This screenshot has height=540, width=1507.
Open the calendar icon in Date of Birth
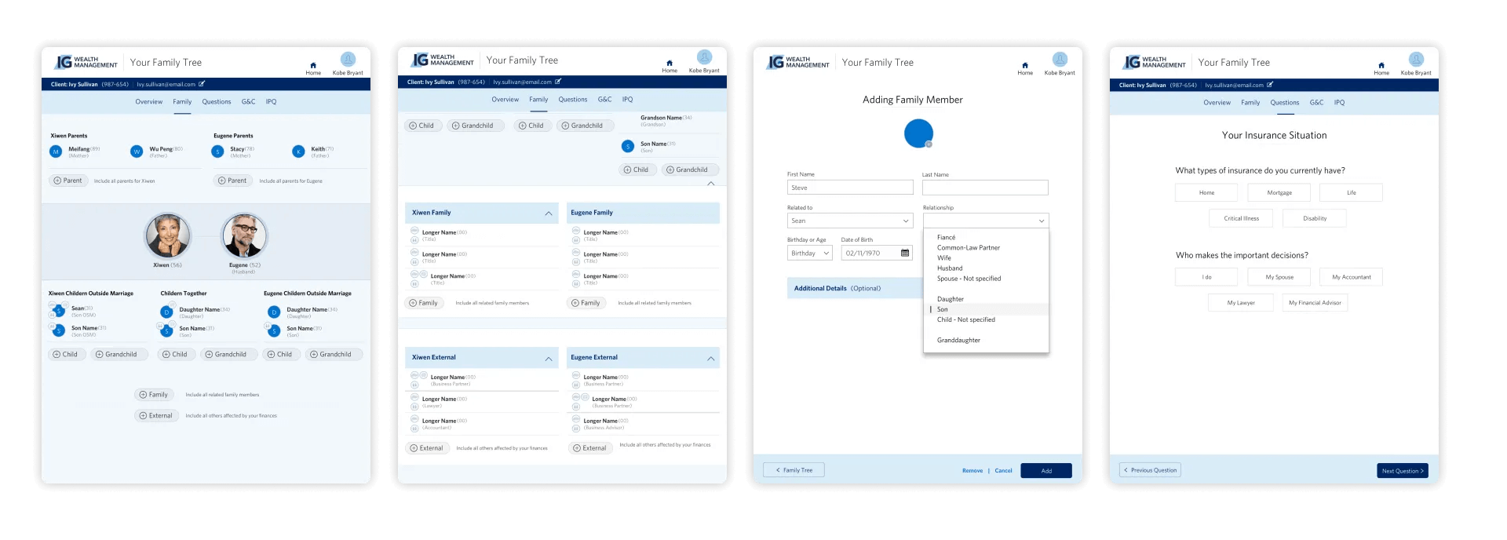click(x=905, y=253)
